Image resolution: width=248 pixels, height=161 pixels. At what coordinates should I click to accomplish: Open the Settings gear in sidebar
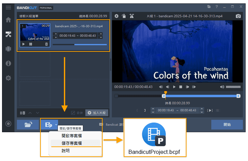(x=8, y=78)
